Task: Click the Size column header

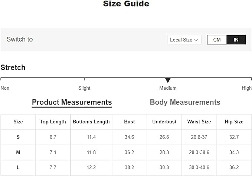Action: coord(18,122)
